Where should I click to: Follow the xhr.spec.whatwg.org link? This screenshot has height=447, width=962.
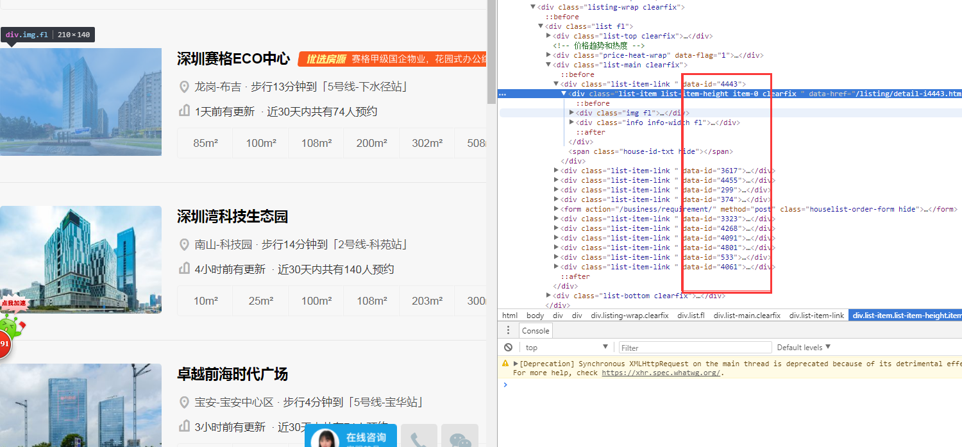coord(661,373)
